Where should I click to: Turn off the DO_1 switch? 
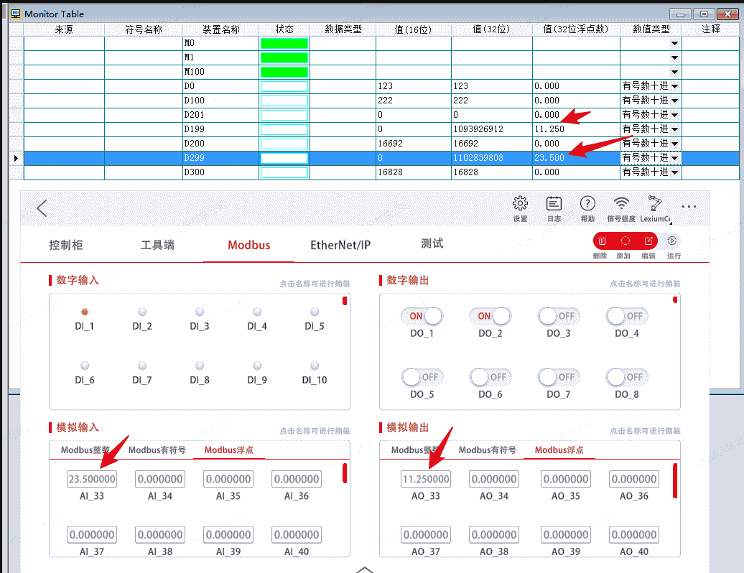pyautogui.click(x=422, y=316)
